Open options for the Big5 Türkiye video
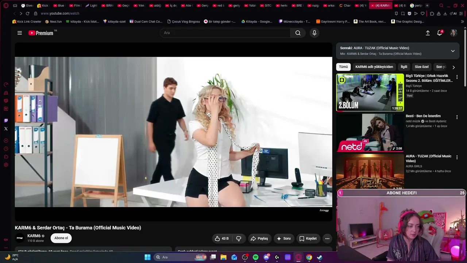Viewport: 467px width, 263px height. click(x=457, y=77)
